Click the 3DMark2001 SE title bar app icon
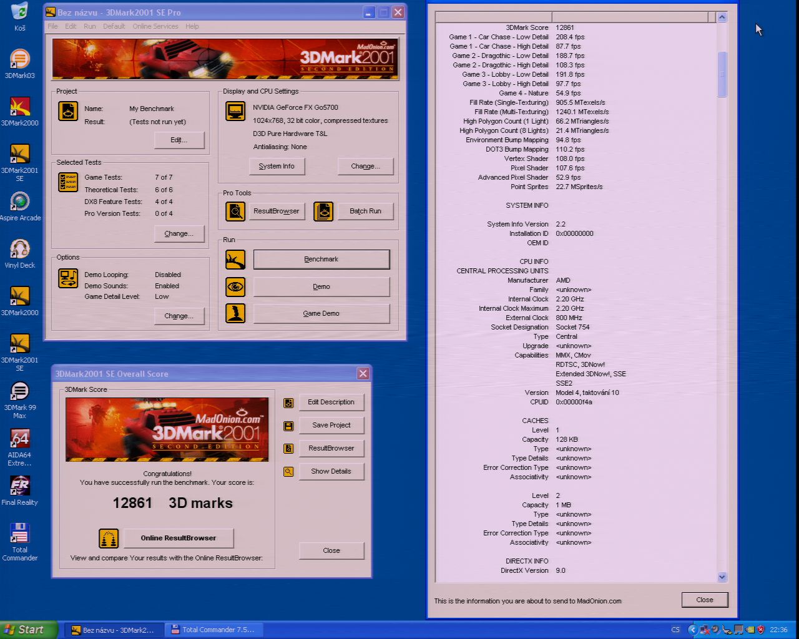 tap(51, 12)
